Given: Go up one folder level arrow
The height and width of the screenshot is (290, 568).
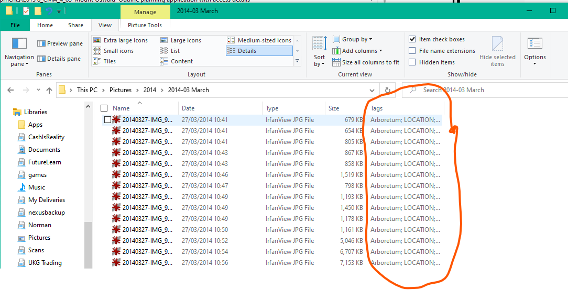Looking at the screenshot, I should (x=49, y=90).
